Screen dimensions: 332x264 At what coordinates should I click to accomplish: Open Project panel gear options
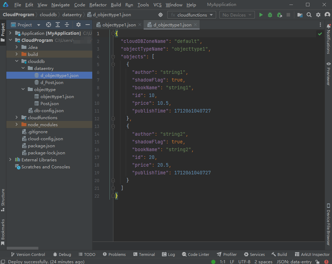tap(79, 25)
